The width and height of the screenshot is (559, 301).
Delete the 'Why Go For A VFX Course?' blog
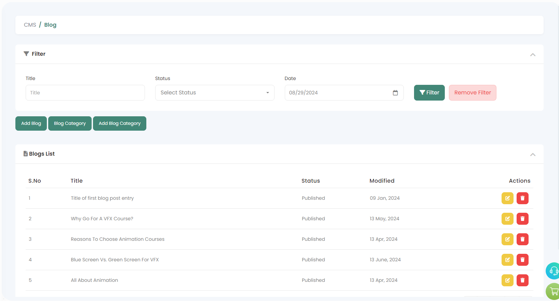522,219
